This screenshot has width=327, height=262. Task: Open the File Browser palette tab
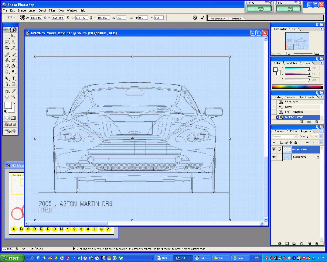tap(218, 19)
